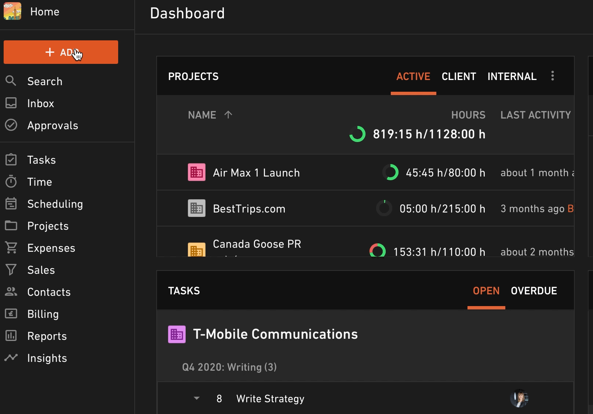The height and width of the screenshot is (414, 593).
Task: Click the assignee avatar on Write Strategy
Action: coord(519,398)
